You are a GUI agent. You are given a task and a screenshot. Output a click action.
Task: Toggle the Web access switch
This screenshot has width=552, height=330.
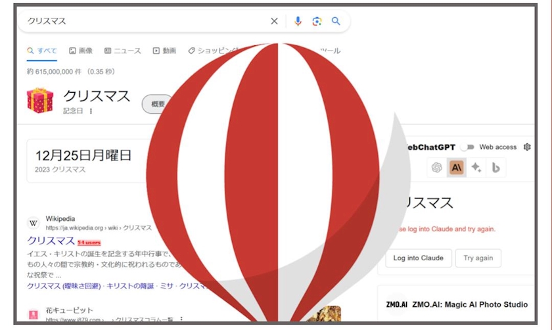click(467, 147)
